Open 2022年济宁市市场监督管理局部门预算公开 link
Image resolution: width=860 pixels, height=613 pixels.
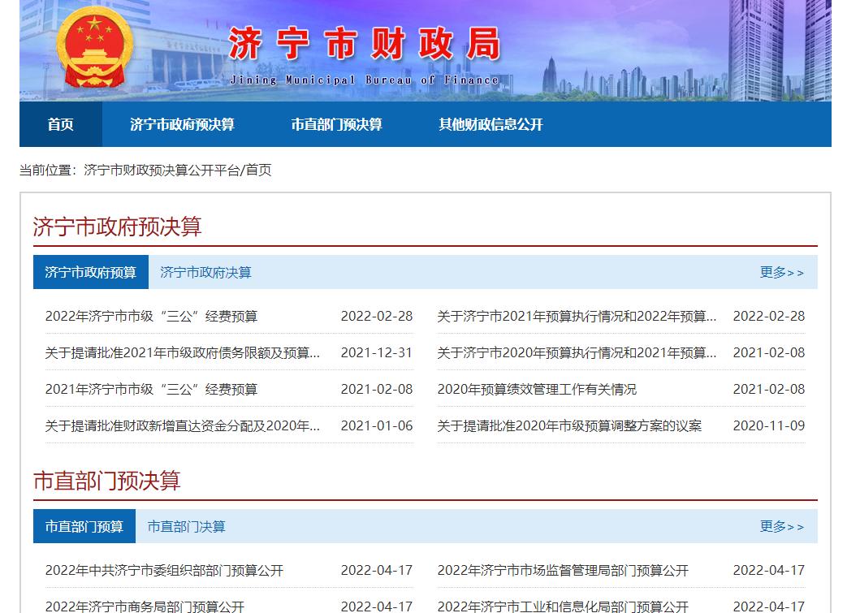coord(563,571)
